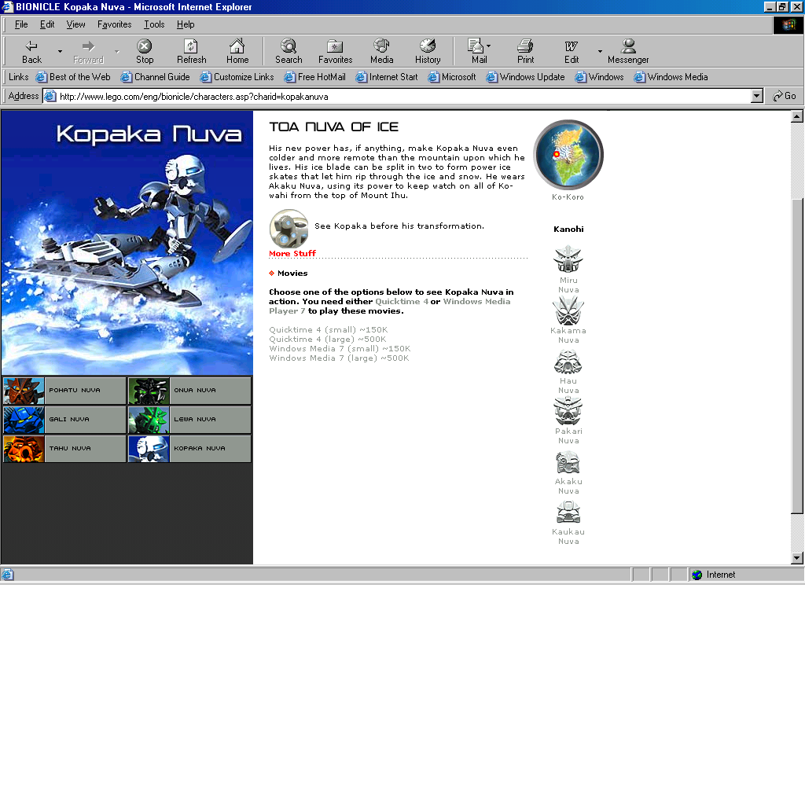The height and width of the screenshot is (786, 805).
Task: Launch Messenger from the toolbar
Action: (628, 51)
